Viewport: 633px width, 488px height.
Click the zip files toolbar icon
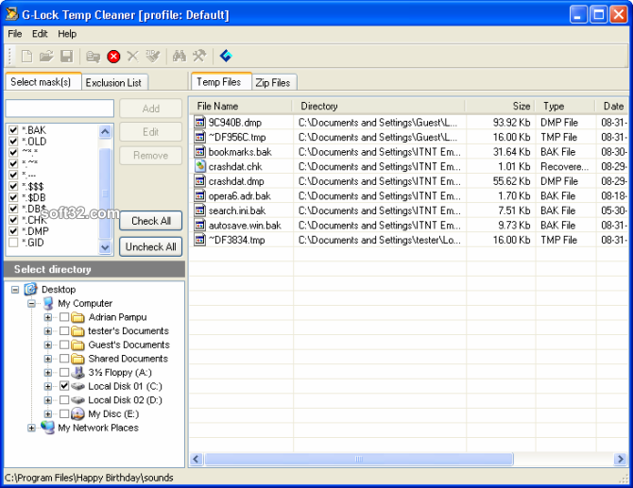coord(153,56)
